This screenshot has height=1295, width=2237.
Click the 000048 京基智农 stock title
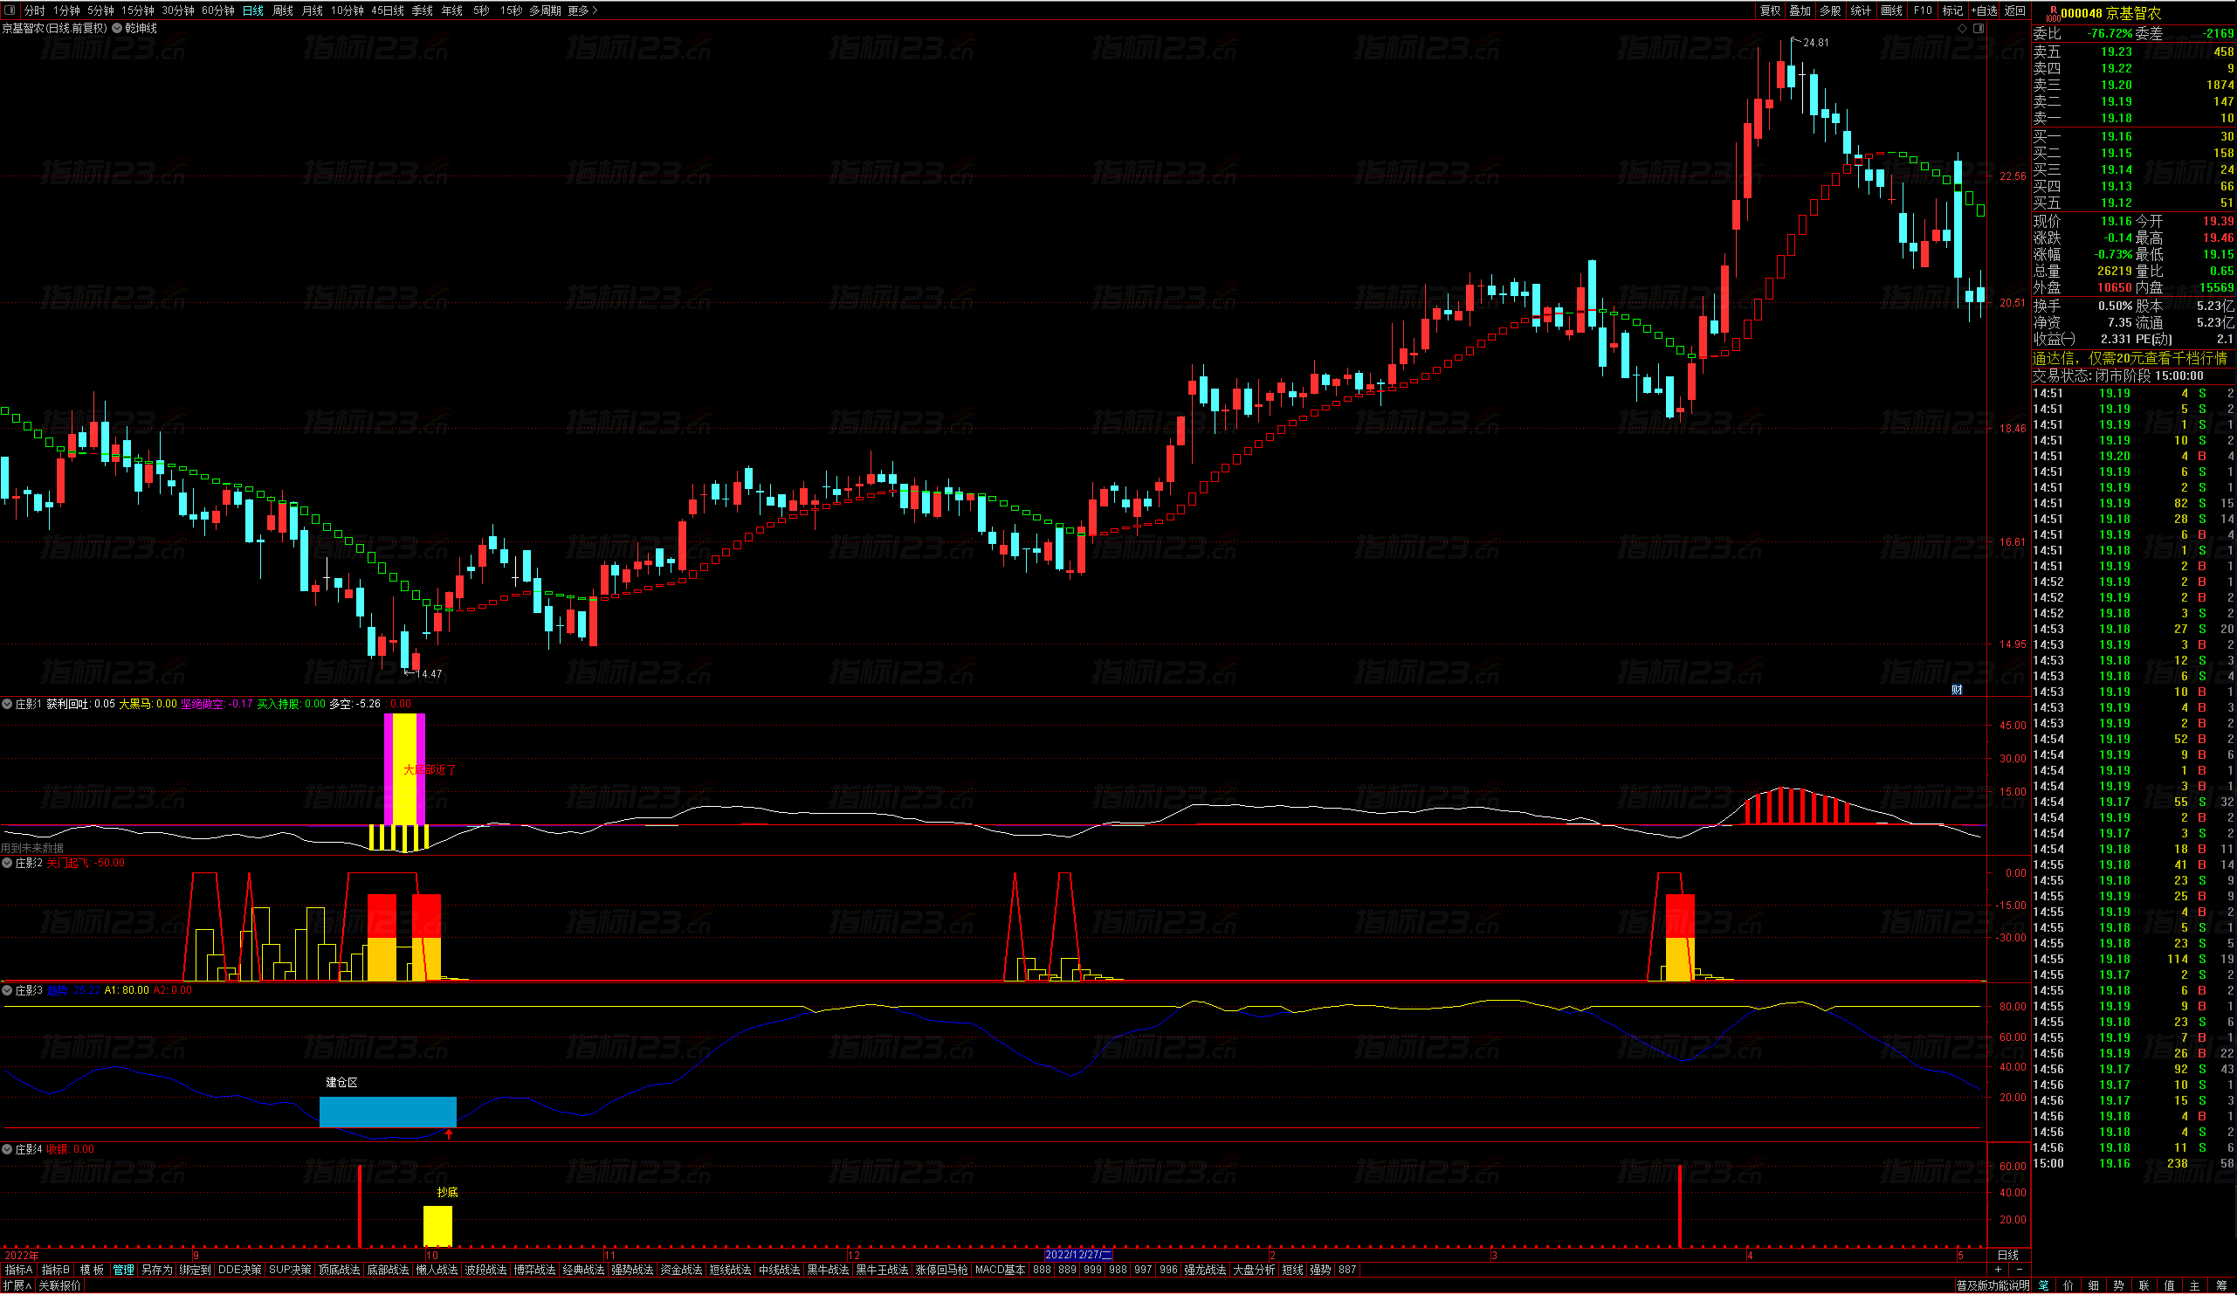(2111, 13)
